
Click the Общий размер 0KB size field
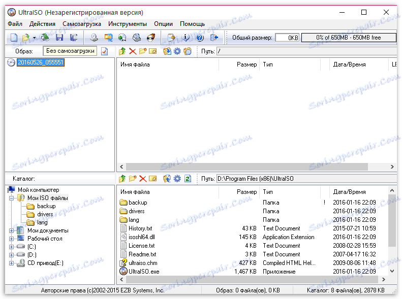click(x=287, y=38)
